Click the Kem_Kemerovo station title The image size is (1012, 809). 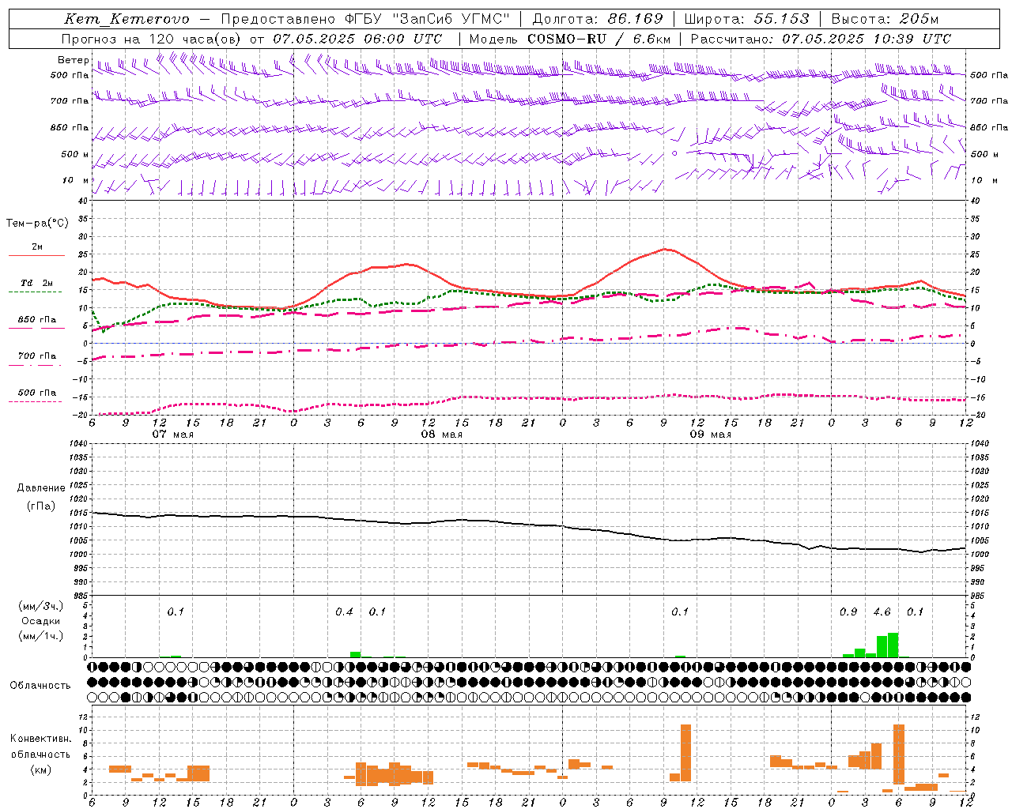click(x=127, y=19)
